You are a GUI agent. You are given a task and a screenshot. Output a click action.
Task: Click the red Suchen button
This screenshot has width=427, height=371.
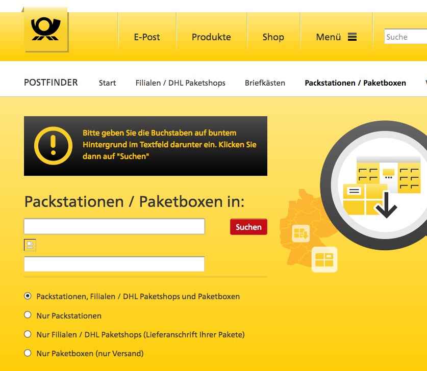click(x=248, y=227)
